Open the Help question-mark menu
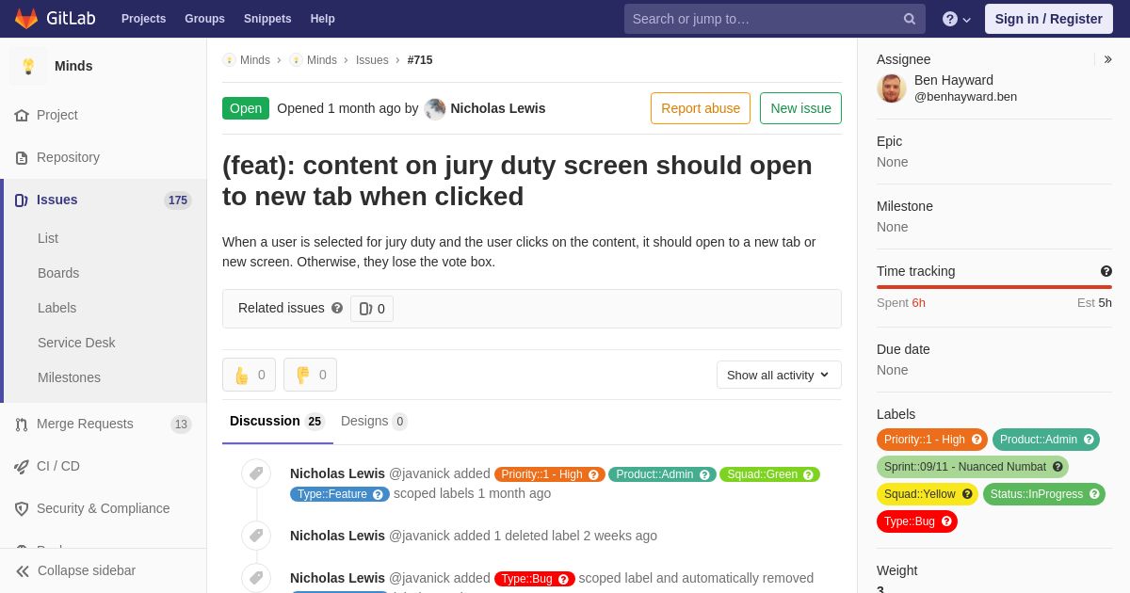This screenshot has height=593, width=1130. click(x=957, y=19)
